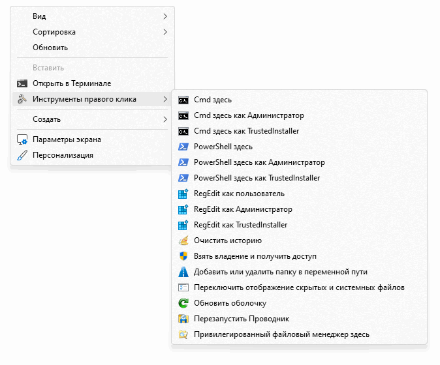The width and height of the screenshot is (440, 365).
Task: Click the Cmd здесь console icon
Action: 183,100
